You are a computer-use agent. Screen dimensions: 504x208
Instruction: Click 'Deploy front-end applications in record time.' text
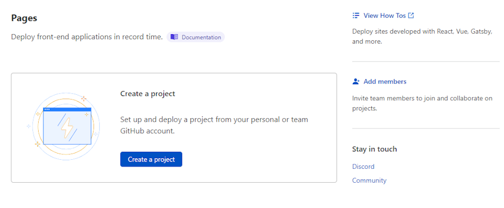87,37
